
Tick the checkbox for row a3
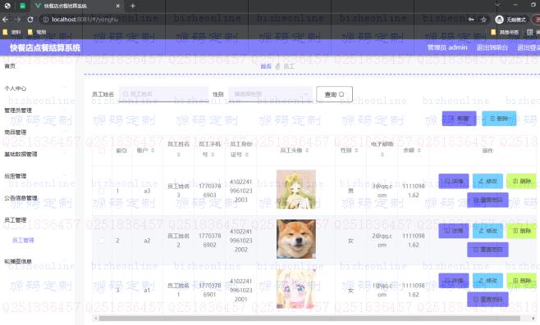102,191
